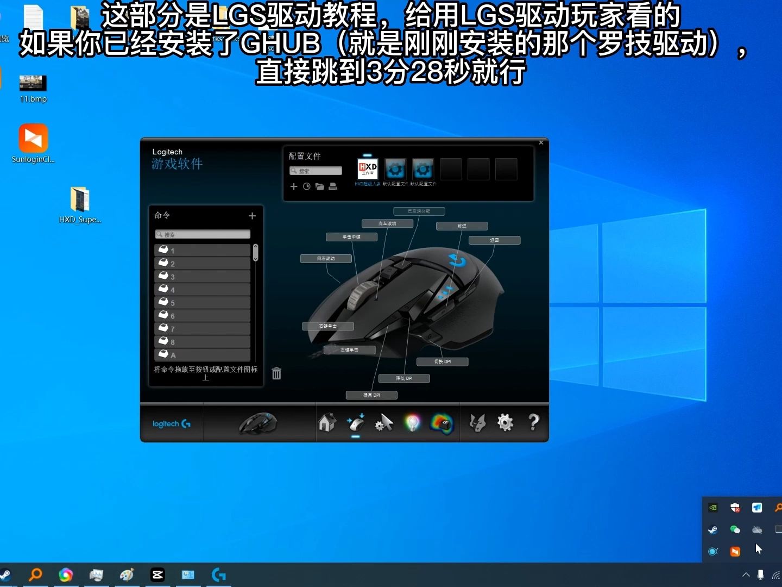Open the paint palette taskbar icon
This screenshot has height=587, width=782.
pos(127,574)
